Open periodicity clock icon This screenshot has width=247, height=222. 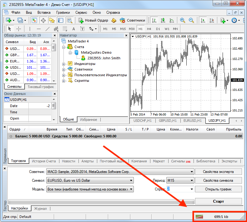click(234, 20)
